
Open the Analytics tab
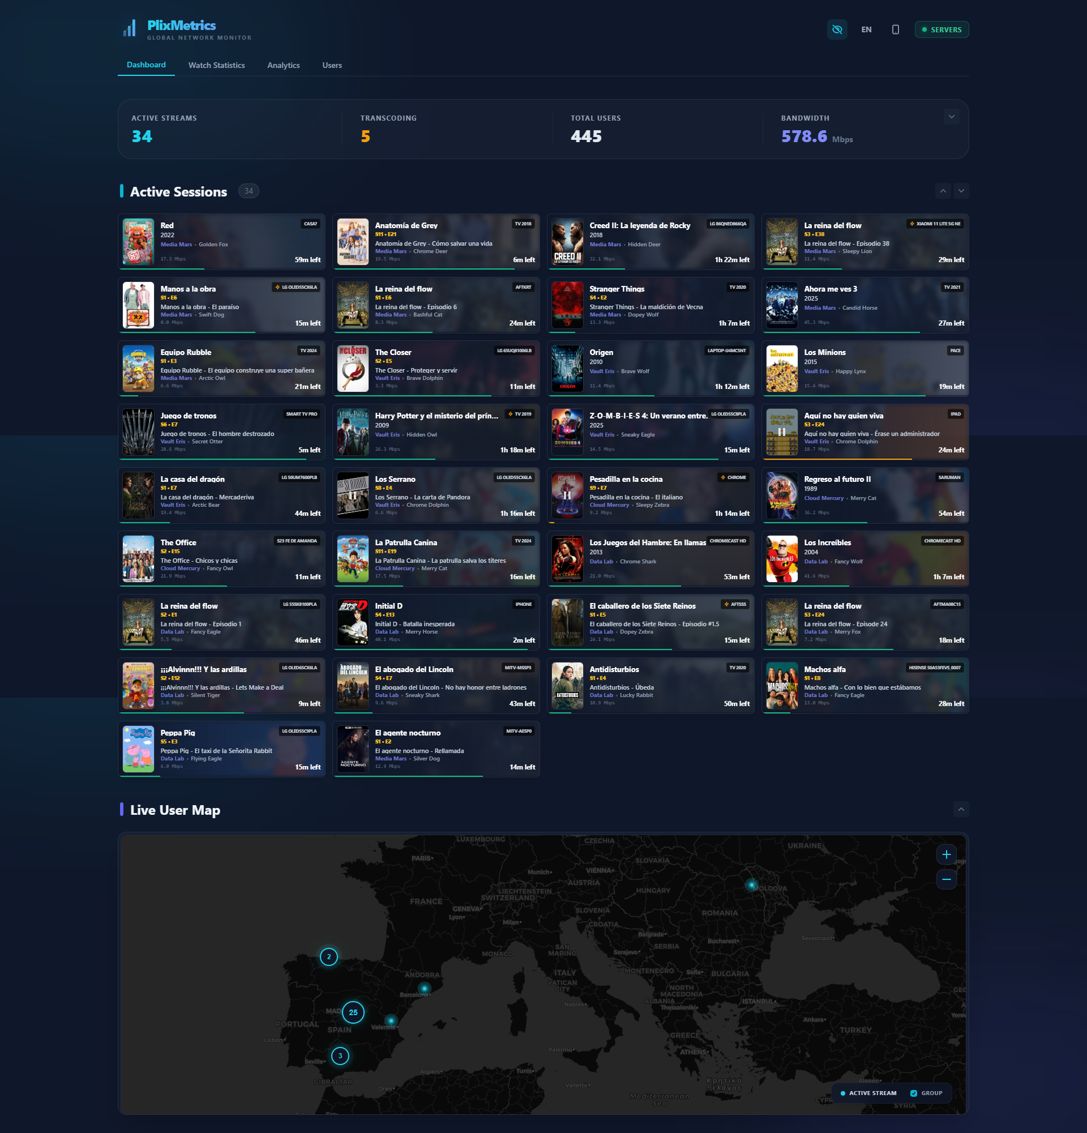coord(284,65)
